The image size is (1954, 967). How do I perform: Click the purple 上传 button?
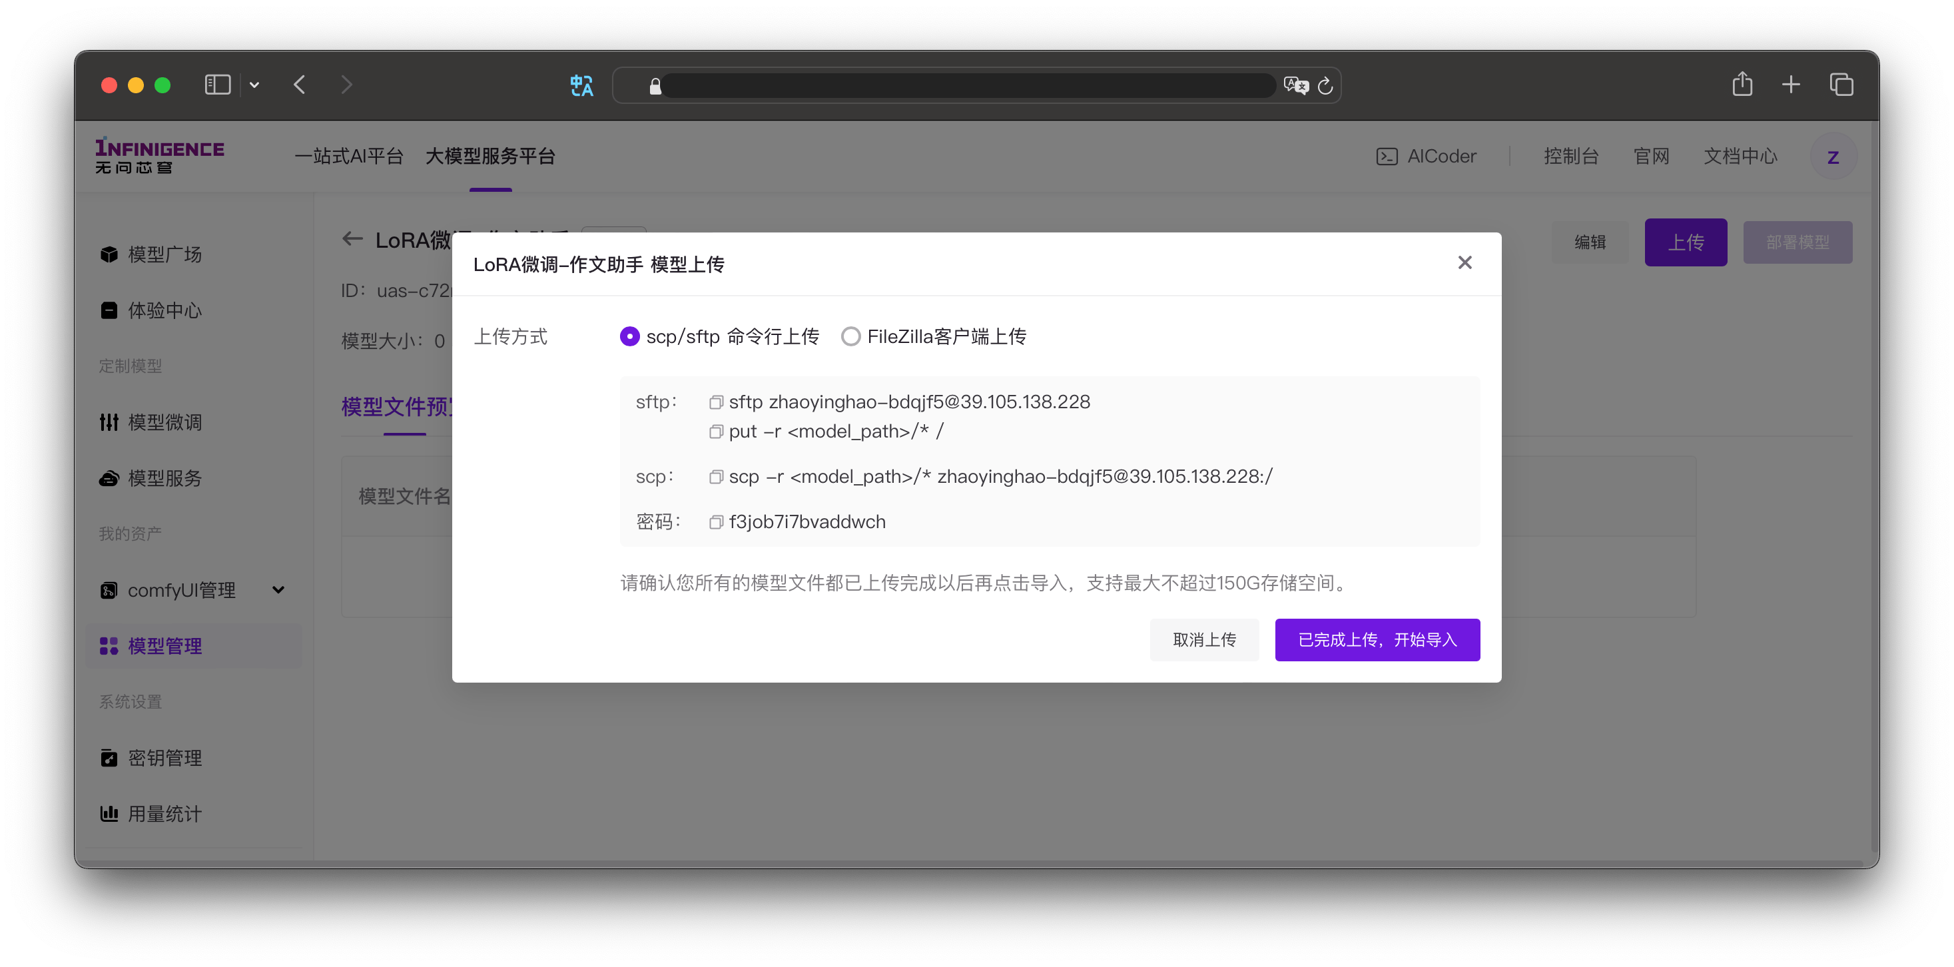coord(1685,242)
